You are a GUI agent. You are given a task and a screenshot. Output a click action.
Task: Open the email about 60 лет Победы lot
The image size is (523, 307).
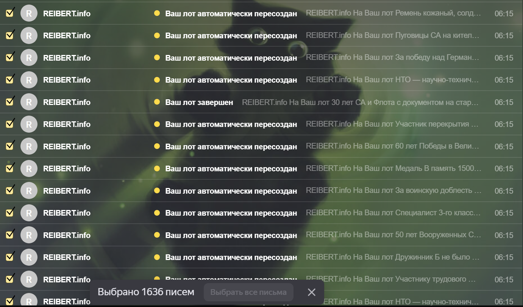tap(261, 146)
